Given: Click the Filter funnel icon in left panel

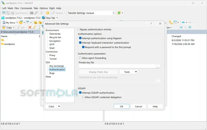Looking at the screenshot, I should pyautogui.click(x=27, y=22).
